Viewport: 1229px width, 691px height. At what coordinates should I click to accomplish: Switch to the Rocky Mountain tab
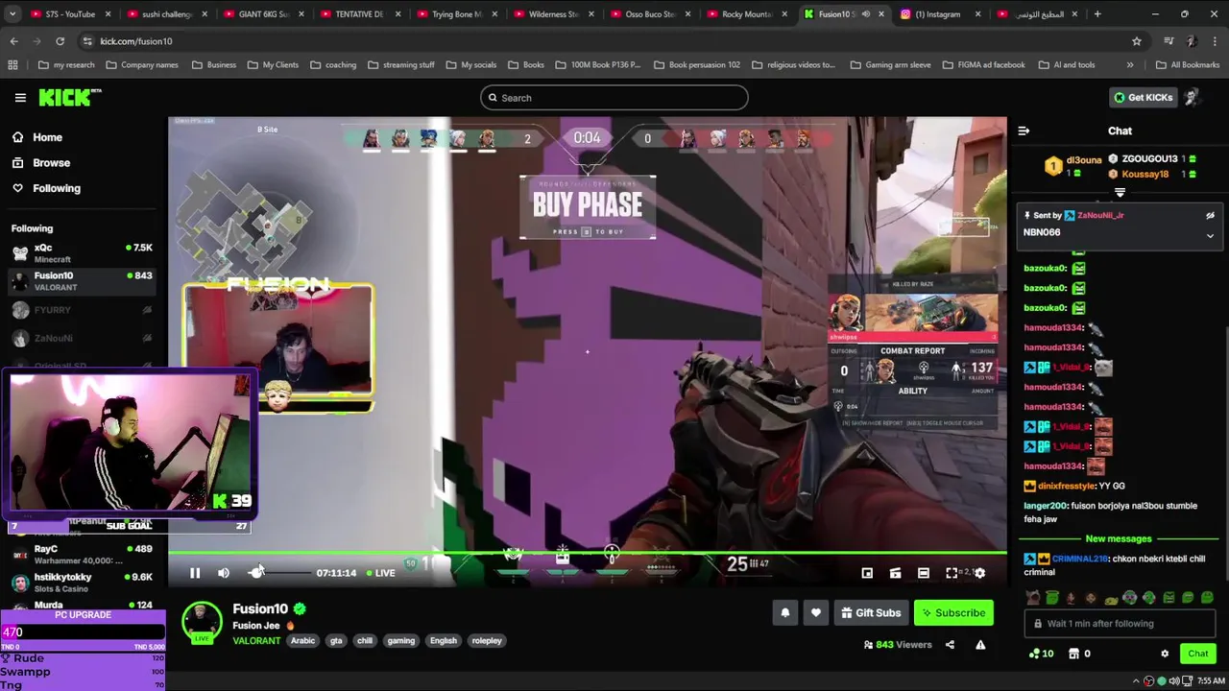pos(747,14)
